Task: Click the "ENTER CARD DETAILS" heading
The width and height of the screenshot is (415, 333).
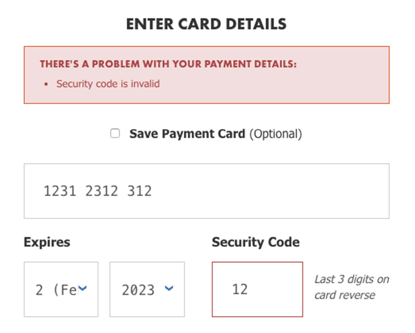Action: pos(206,24)
